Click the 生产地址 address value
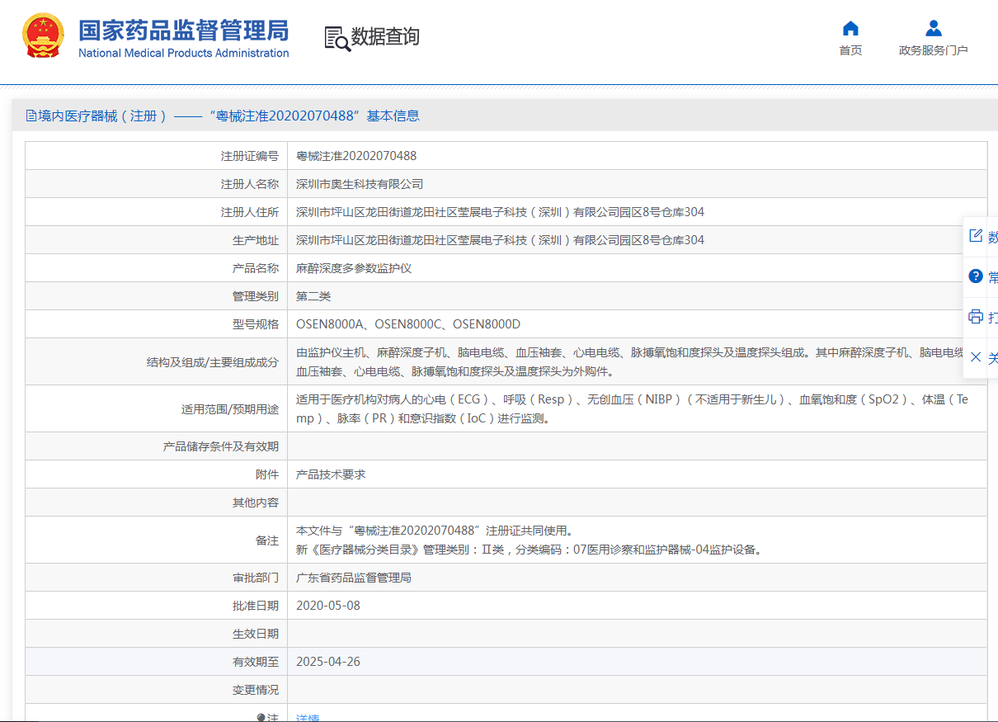This screenshot has height=722, width=998. [x=500, y=240]
